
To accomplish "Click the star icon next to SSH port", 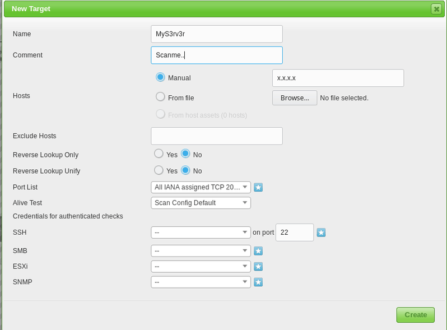I will click(321, 233).
